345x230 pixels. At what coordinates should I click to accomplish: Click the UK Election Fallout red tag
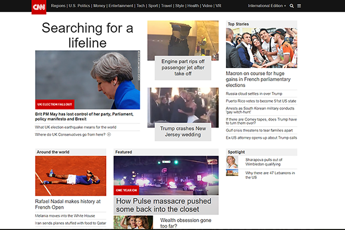coord(55,104)
